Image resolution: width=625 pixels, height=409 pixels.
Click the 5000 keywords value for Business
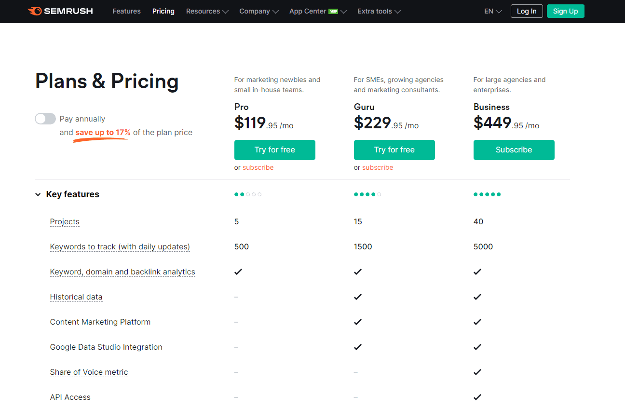(x=483, y=246)
